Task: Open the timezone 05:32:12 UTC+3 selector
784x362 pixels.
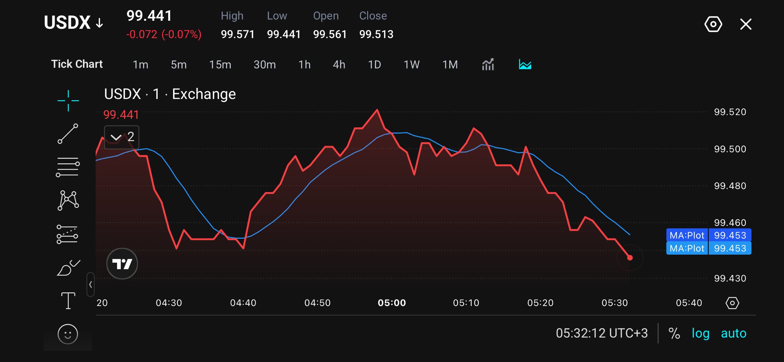Action: pyautogui.click(x=602, y=333)
